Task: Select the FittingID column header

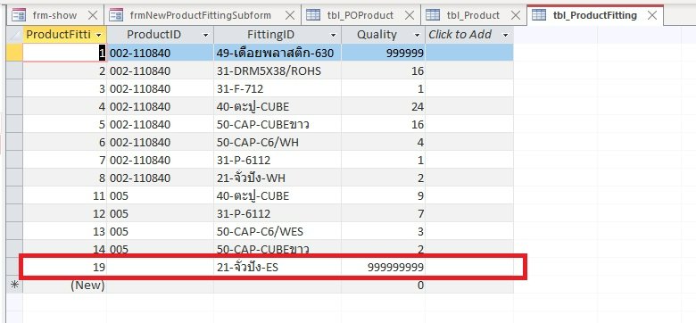Action: click(278, 35)
